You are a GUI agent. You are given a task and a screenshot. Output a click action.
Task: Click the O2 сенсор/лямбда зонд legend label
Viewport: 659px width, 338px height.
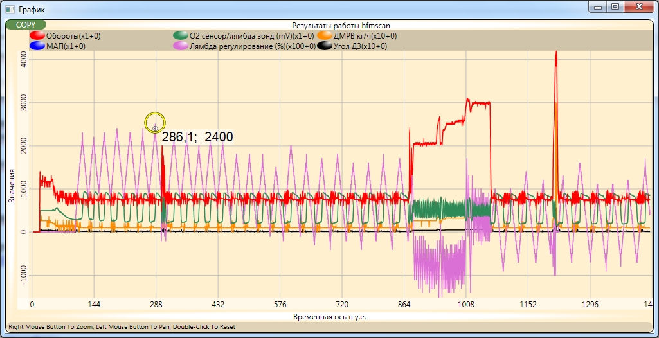252,36
